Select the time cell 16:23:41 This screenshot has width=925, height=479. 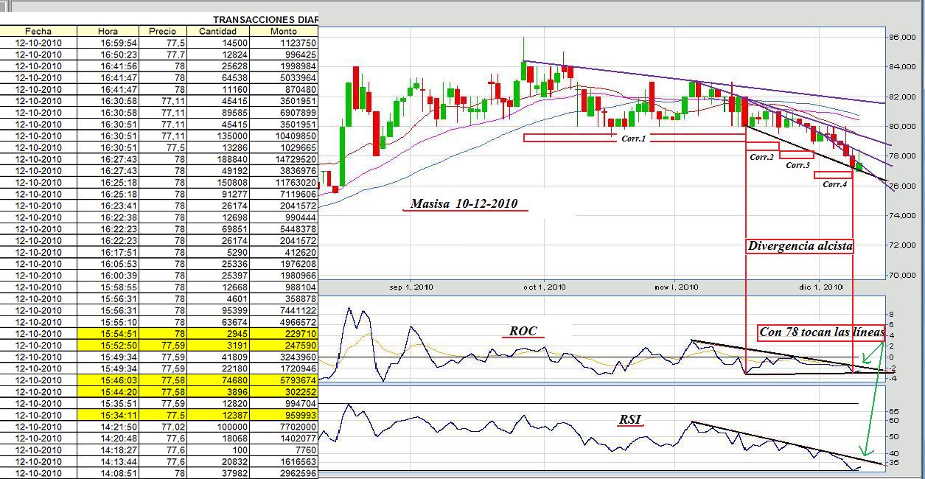pyautogui.click(x=108, y=206)
